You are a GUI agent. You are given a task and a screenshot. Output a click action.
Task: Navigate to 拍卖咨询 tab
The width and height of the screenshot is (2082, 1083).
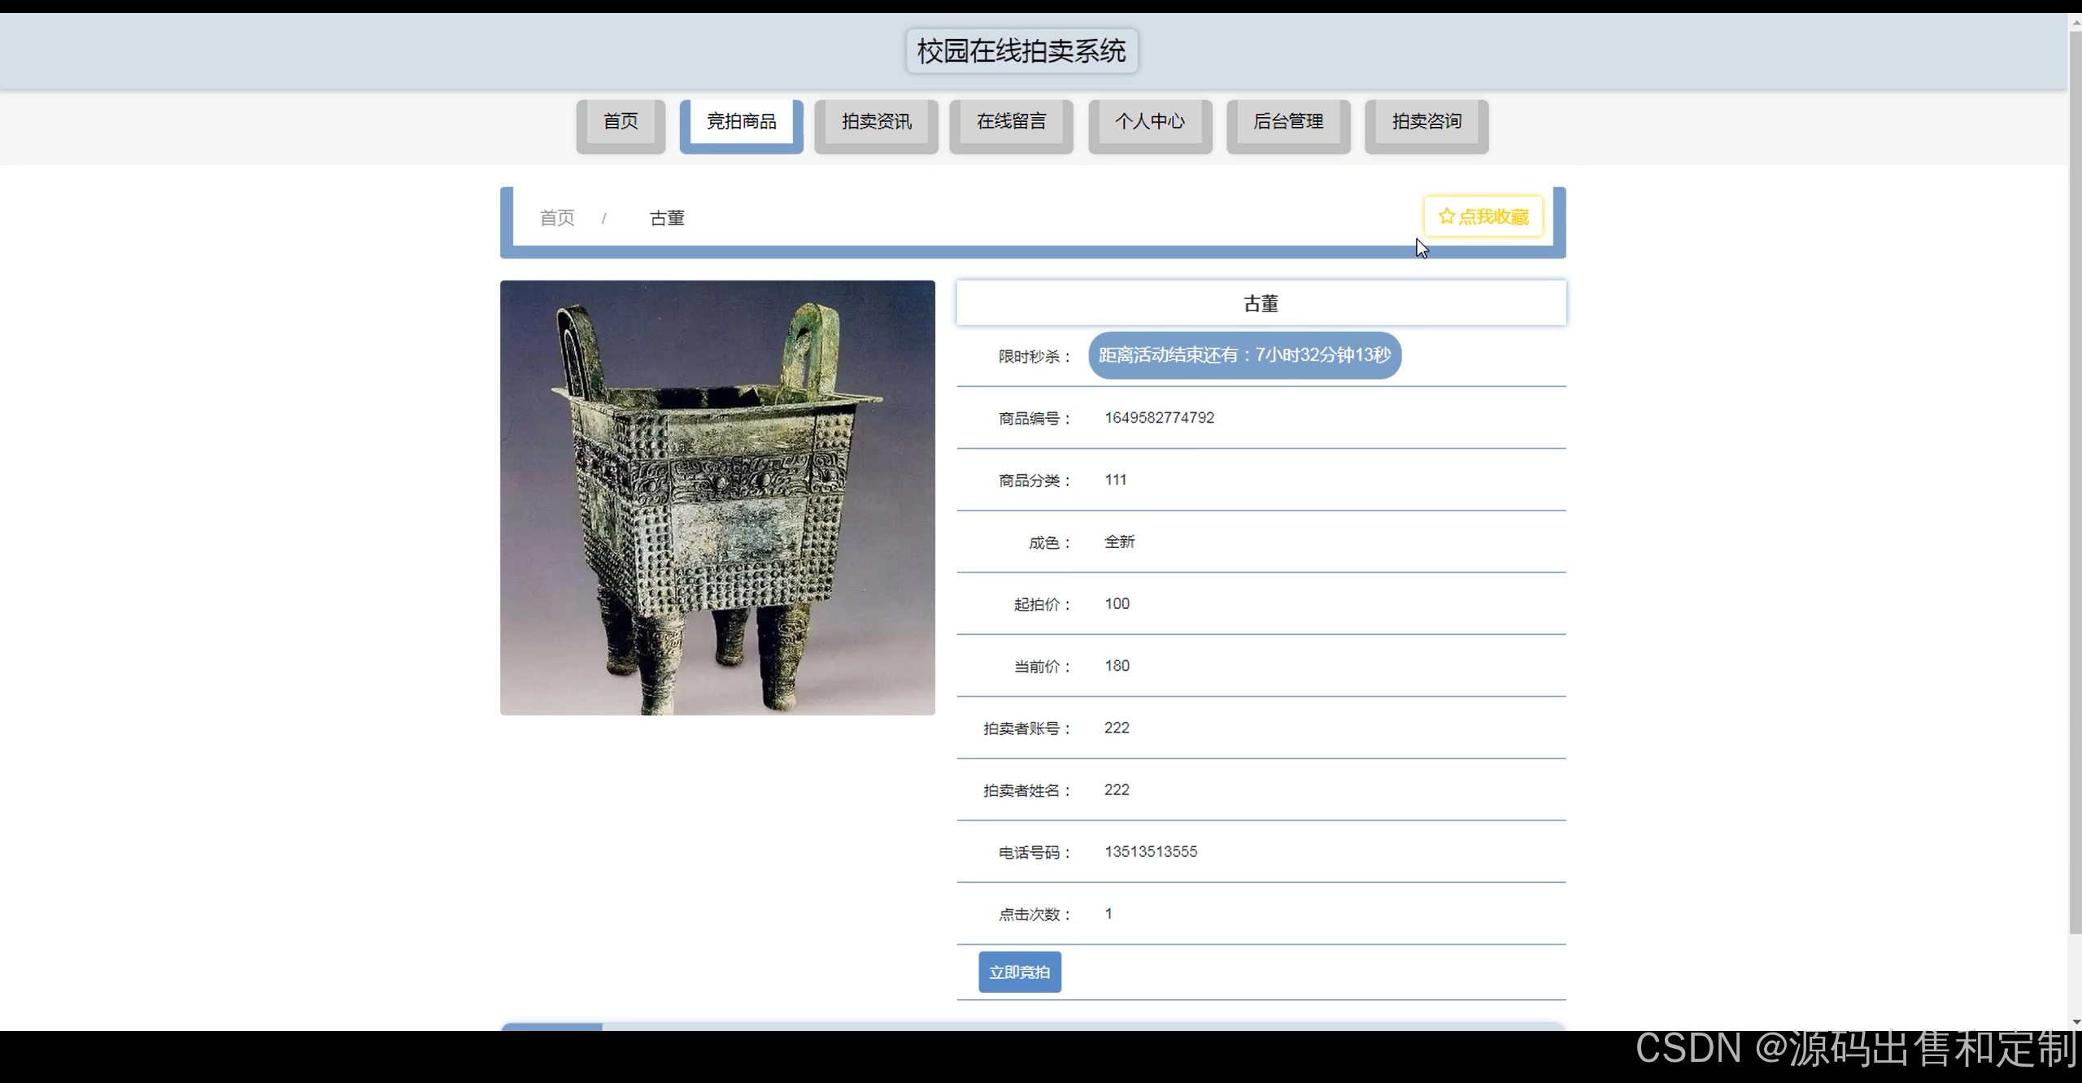1426,122
